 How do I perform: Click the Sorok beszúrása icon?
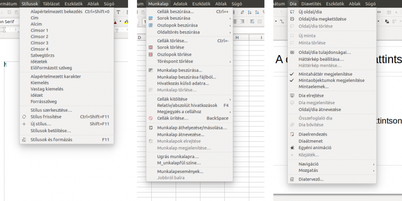pos(151,18)
